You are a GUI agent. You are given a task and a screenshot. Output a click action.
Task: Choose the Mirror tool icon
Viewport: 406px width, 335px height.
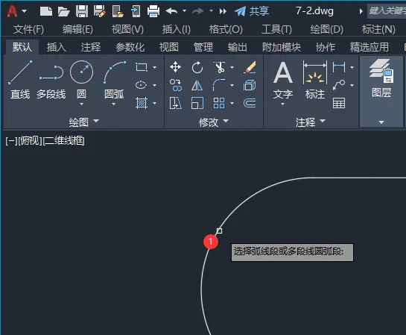click(197, 85)
